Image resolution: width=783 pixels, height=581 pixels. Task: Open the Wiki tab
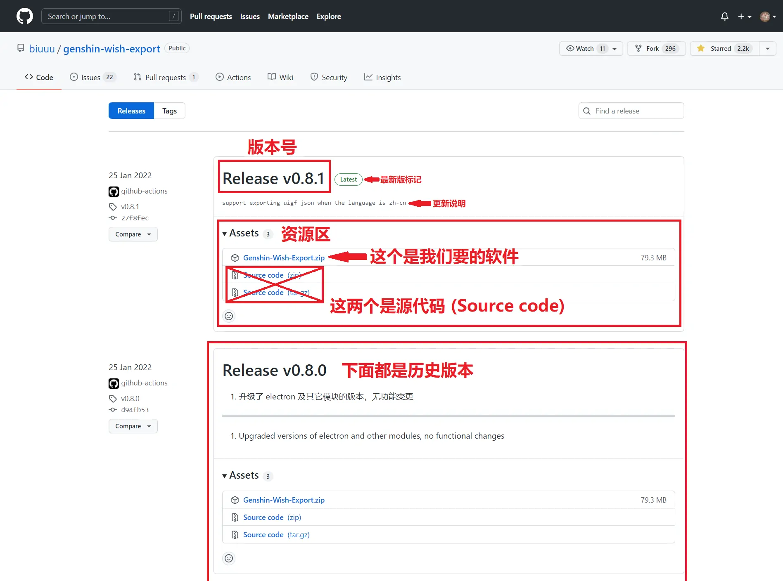280,77
